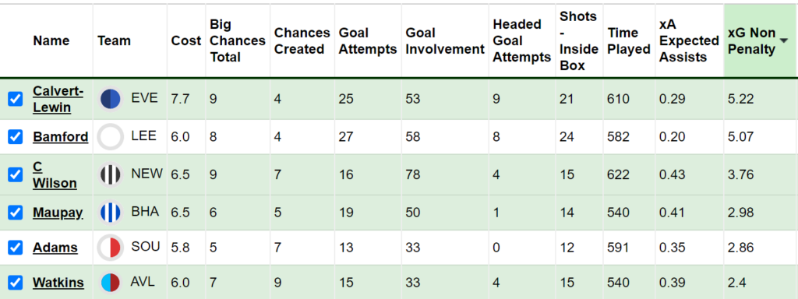Click Southampton's red and white badge
Screen dimensions: 798x299
(111, 248)
